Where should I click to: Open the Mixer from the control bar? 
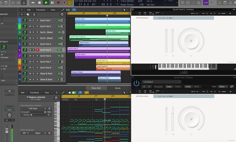18,3
